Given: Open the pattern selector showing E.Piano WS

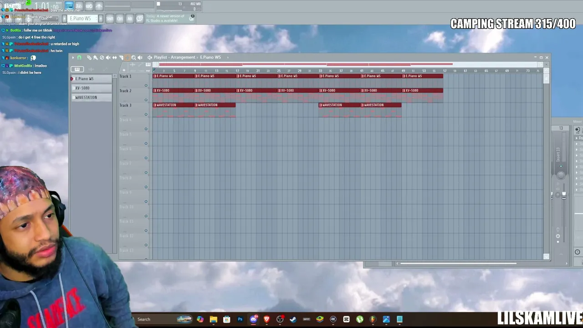Looking at the screenshot, I should click(82, 19).
